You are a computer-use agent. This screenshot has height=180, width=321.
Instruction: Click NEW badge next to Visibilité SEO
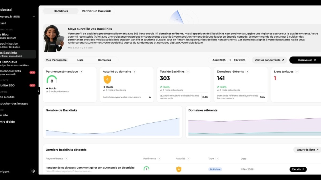click(32, 85)
